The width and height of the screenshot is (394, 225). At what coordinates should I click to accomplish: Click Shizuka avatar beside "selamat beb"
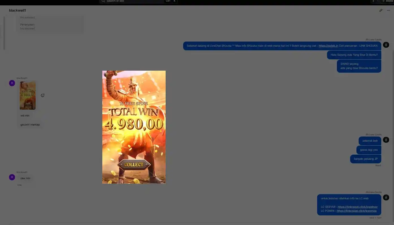[x=386, y=140]
